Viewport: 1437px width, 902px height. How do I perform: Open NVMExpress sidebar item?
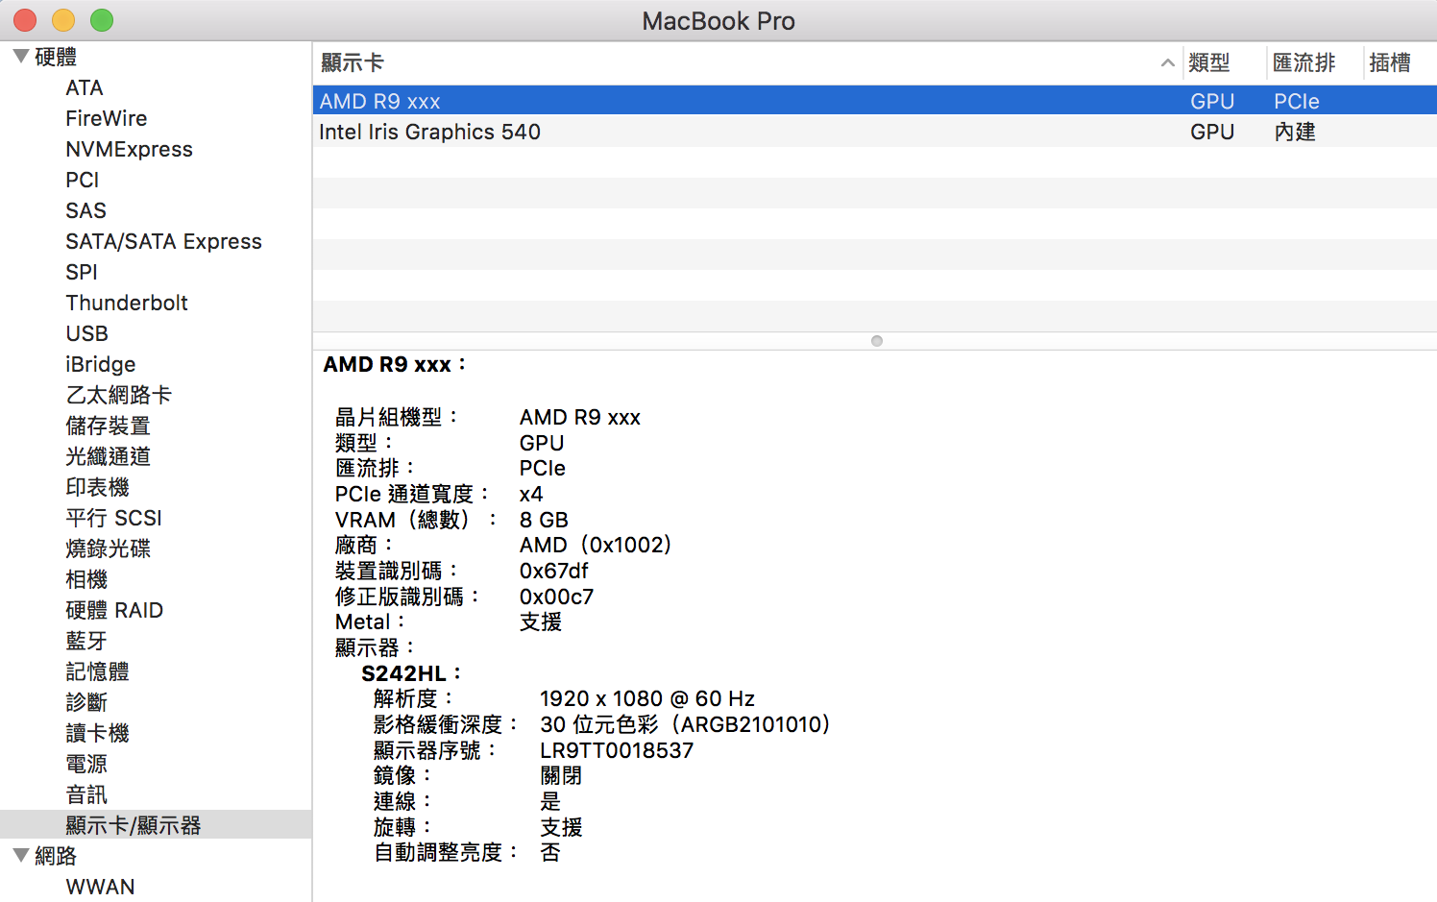pos(129,149)
